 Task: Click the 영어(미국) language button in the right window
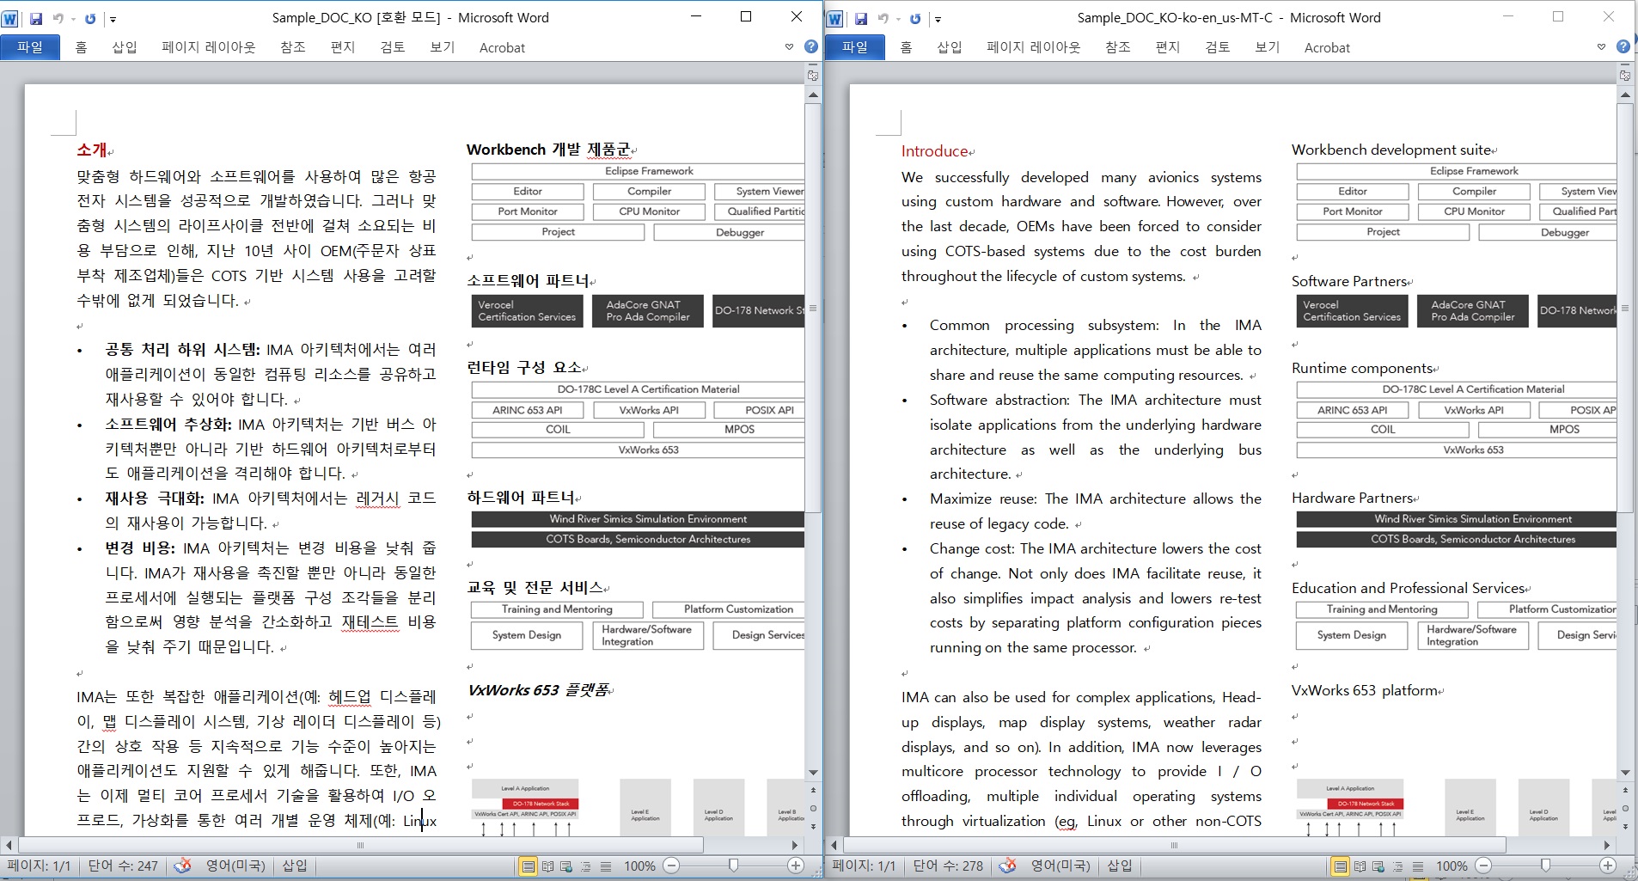point(1060,866)
